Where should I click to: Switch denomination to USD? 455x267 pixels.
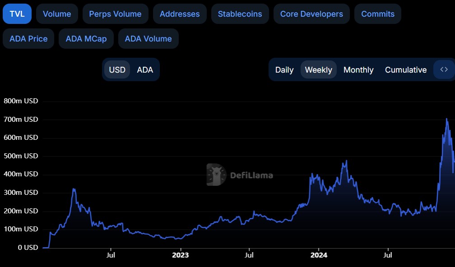click(x=117, y=70)
